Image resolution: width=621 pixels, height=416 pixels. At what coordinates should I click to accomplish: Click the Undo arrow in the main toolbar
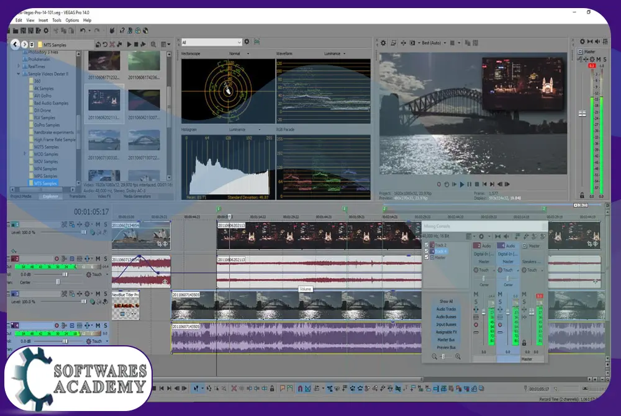pos(83,30)
